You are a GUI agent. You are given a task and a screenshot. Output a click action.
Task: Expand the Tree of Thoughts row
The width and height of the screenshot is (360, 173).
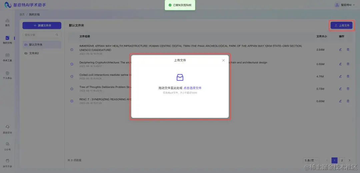point(72,89)
